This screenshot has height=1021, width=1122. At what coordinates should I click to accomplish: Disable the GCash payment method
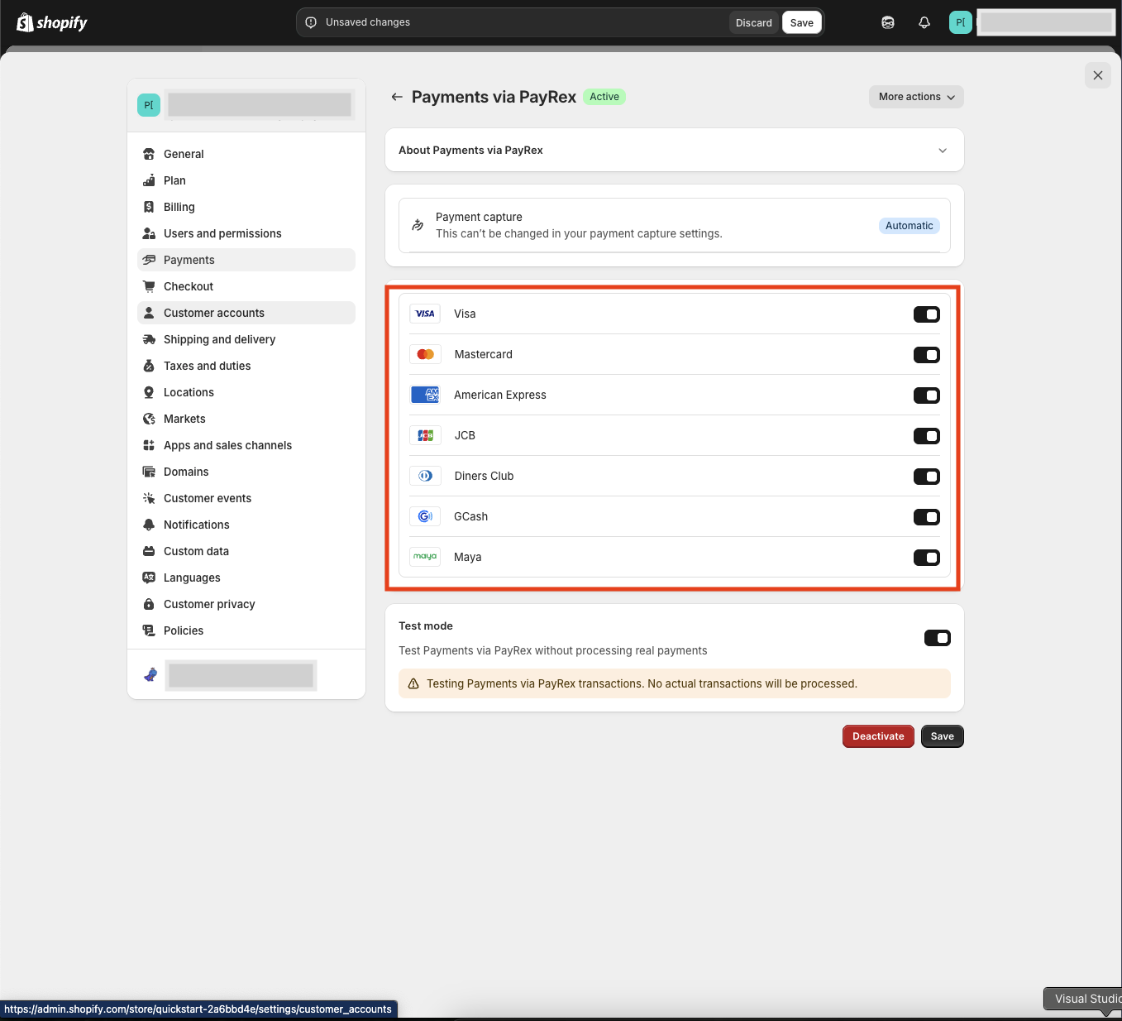point(926,516)
